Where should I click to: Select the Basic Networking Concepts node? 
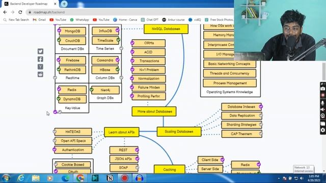pos(230,64)
